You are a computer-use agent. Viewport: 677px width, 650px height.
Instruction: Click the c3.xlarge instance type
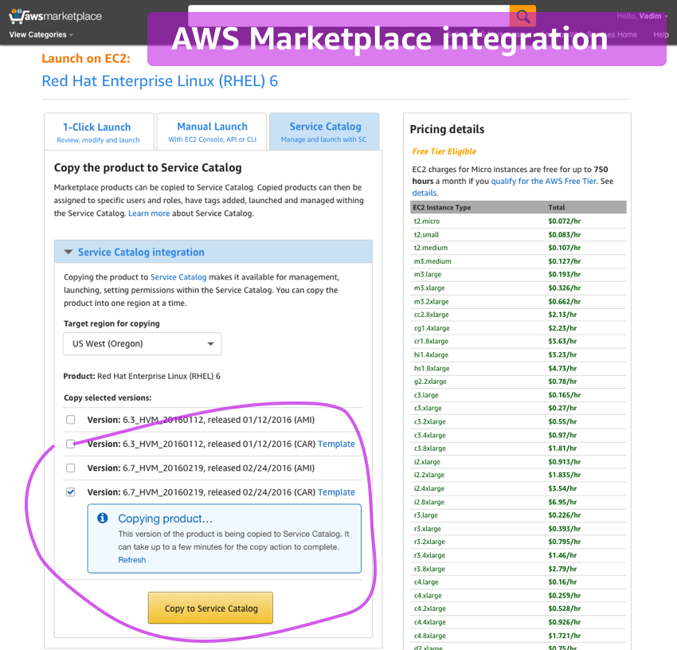428,408
